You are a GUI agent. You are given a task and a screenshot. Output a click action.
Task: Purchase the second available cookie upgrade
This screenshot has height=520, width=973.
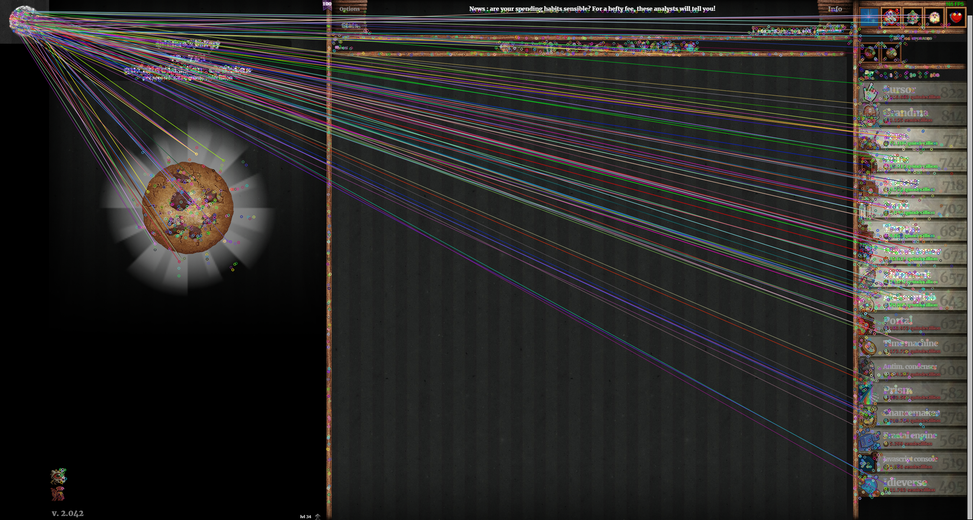[891, 53]
